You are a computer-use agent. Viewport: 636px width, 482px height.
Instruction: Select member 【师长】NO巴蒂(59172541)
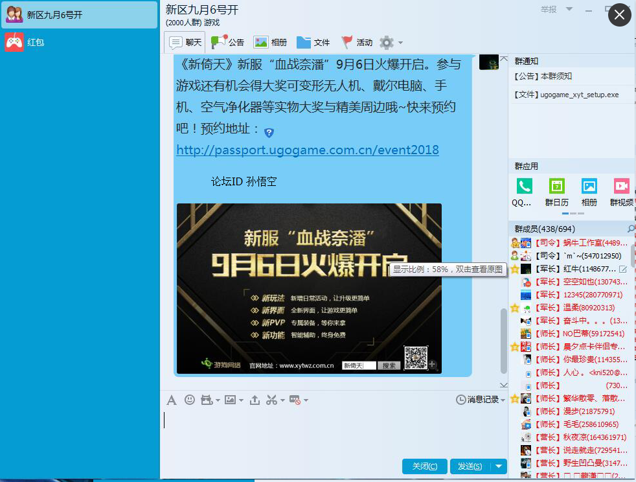[571, 334]
